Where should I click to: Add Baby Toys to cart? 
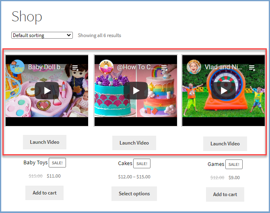(x=44, y=193)
